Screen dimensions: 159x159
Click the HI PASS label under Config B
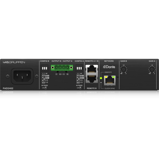pos(45,85)
